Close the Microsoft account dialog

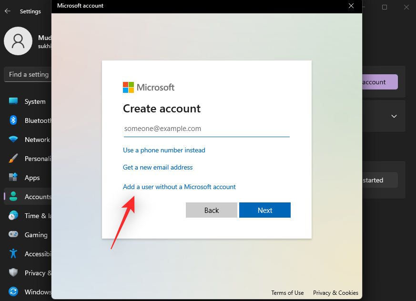(351, 6)
